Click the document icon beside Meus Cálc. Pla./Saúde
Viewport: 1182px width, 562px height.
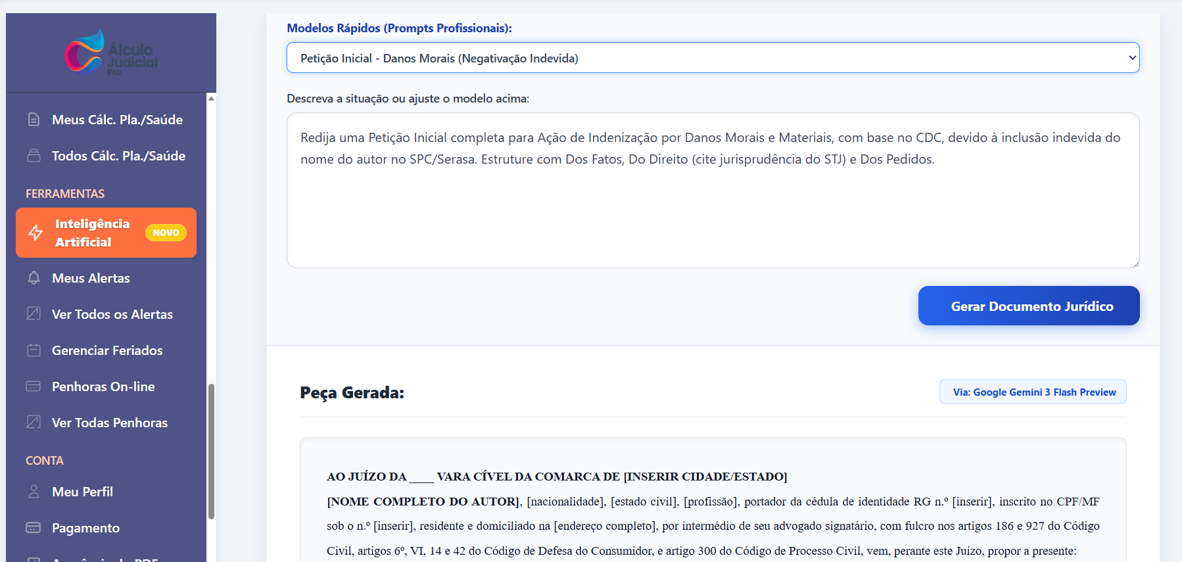click(34, 120)
